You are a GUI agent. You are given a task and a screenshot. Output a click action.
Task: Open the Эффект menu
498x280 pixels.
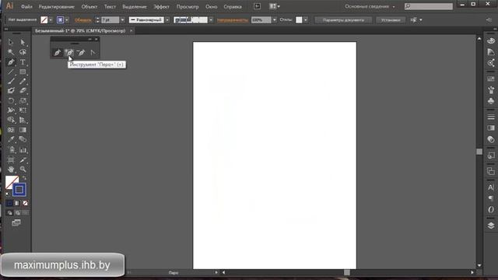(x=161, y=7)
